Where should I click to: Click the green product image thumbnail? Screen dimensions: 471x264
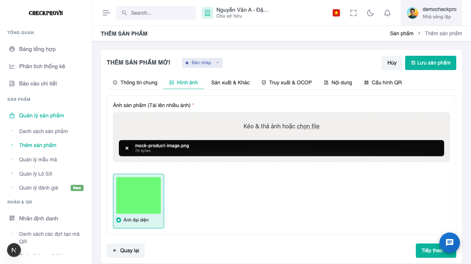tap(138, 195)
